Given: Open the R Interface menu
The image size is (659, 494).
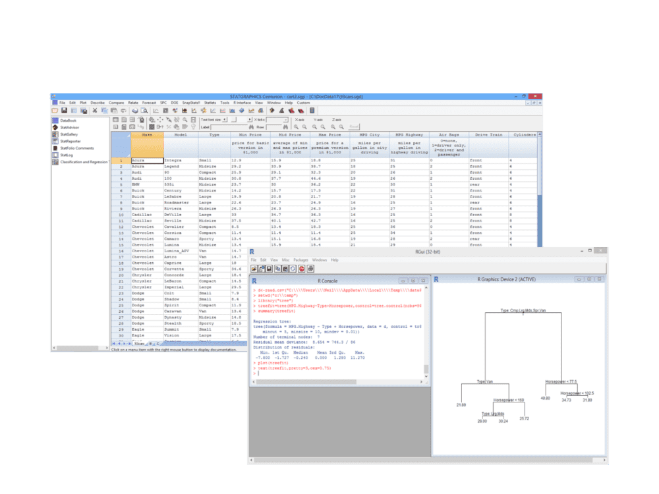Looking at the screenshot, I should coord(243,103).
